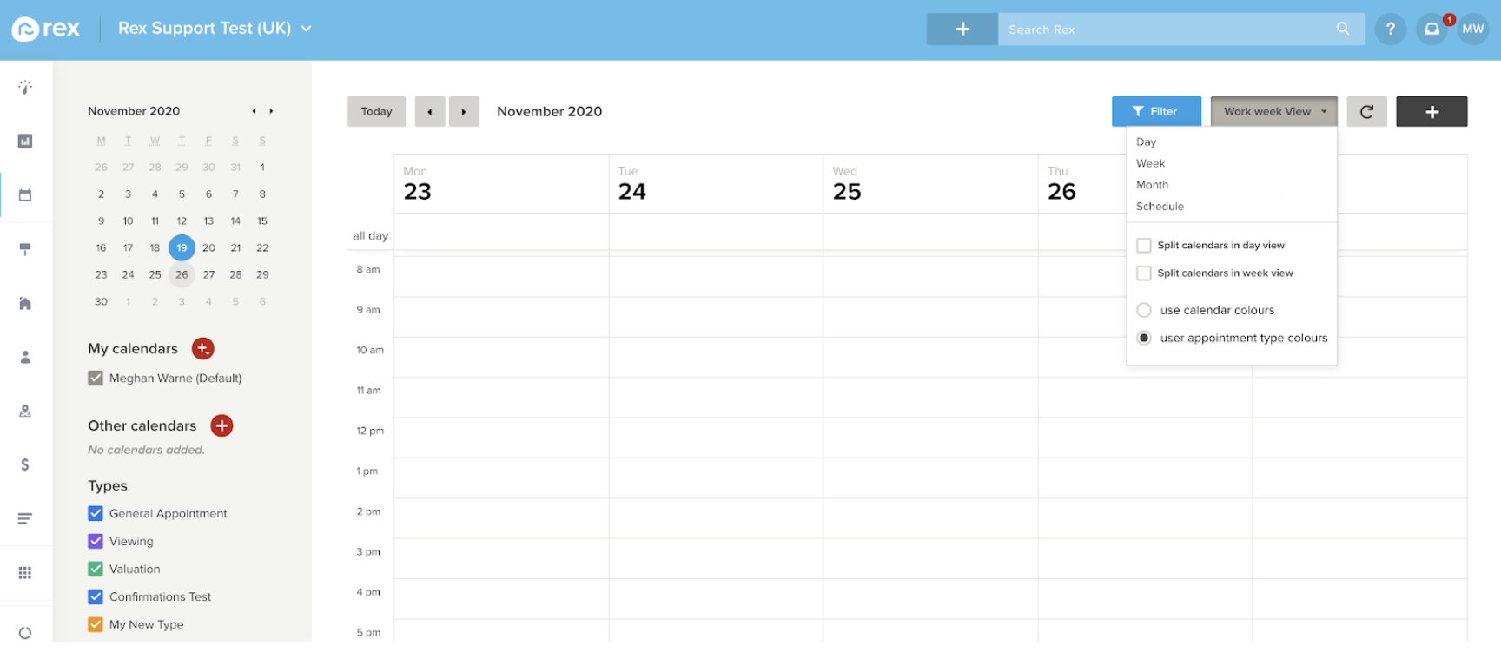Open the notifications inbox icon

1432,29
